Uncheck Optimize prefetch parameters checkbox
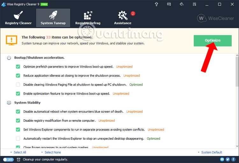 pyautogui.click(x=18, y=67)
